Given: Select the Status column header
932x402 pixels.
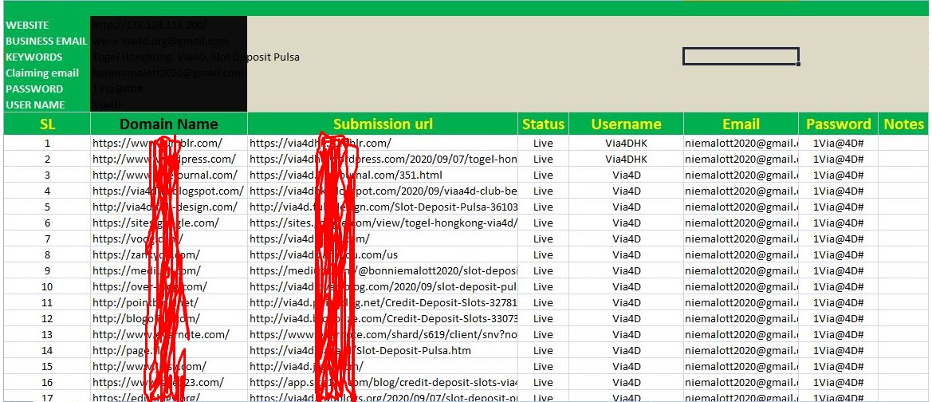Looking at the screenshot, I should pyautogui.click(x=543, y=124).
